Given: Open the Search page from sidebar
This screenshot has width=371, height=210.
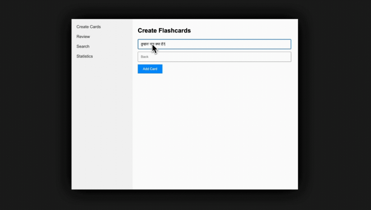Looking at the screenshot, I should tap(83, 46).
